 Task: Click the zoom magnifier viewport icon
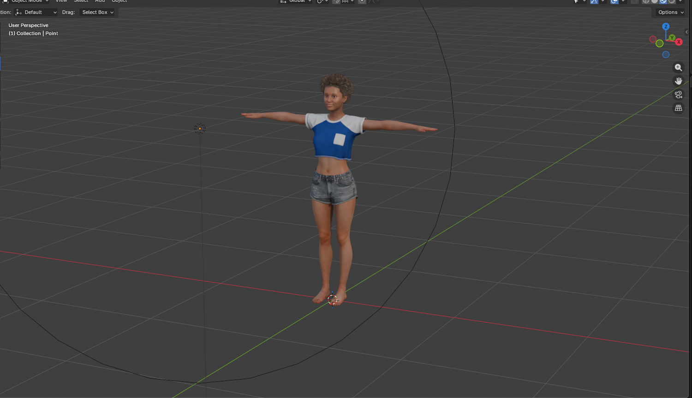[678, 68]
